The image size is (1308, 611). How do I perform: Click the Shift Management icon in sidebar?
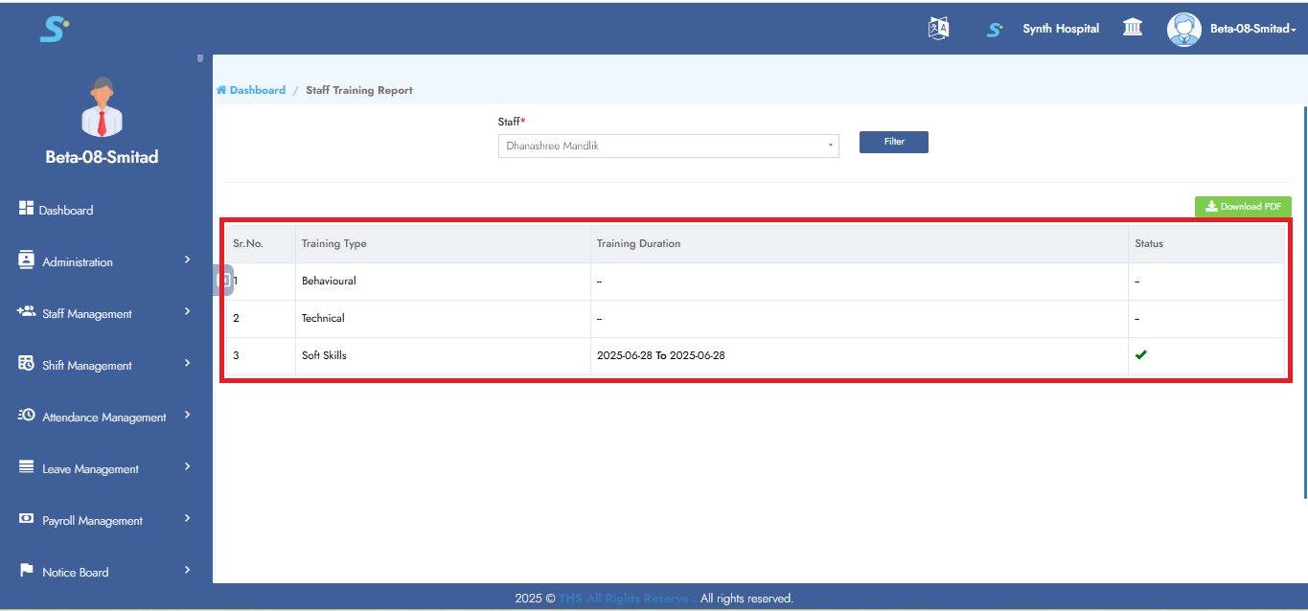click(x=27, y=364)
